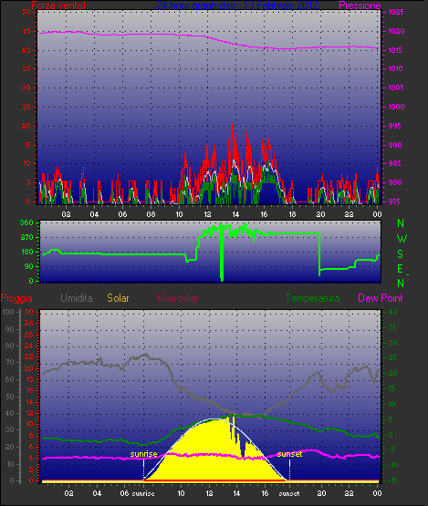Click the hour 12 label under wind chart
Viewport: 428px width, 506px height.
pyautogui.click(x=207, y=214)
